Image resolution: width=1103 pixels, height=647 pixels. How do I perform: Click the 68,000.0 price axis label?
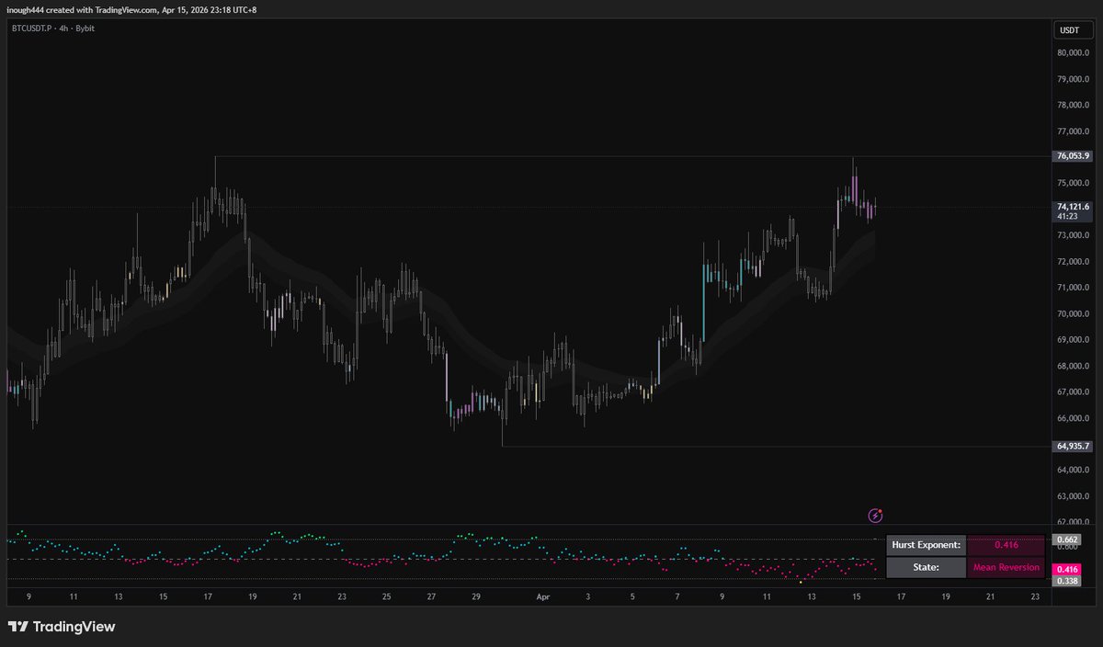[x=1074, y=367]
